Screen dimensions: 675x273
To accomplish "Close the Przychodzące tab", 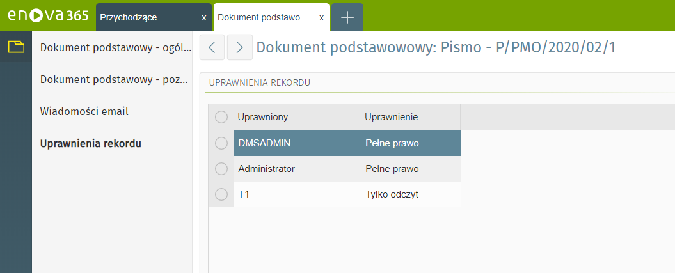I will pos(203,17).
